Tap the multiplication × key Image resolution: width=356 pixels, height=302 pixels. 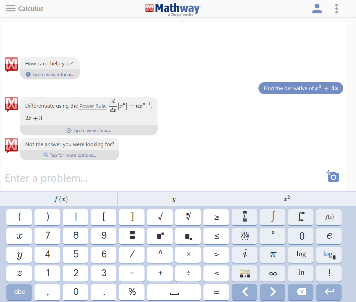coord(188,254)
